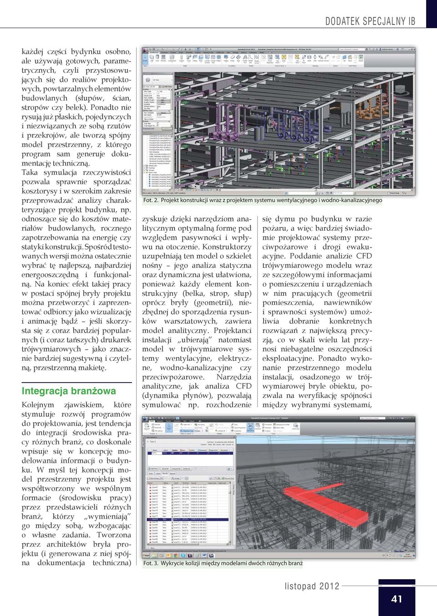Screen dimensions: 437x616
Task: Click the Re-run Test button
Action: click(x=228, y=478)
